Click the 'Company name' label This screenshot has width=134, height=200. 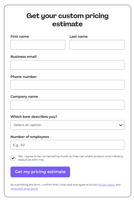pyautogui.click(x=24, y=97)
